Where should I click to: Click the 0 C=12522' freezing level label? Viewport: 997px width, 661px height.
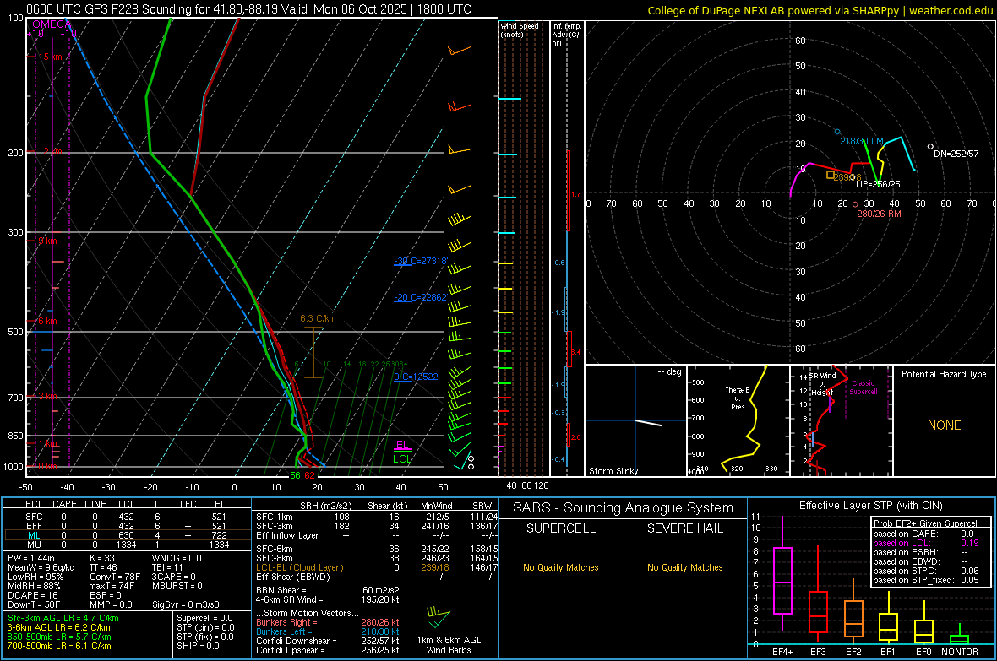tap(417, 377)
